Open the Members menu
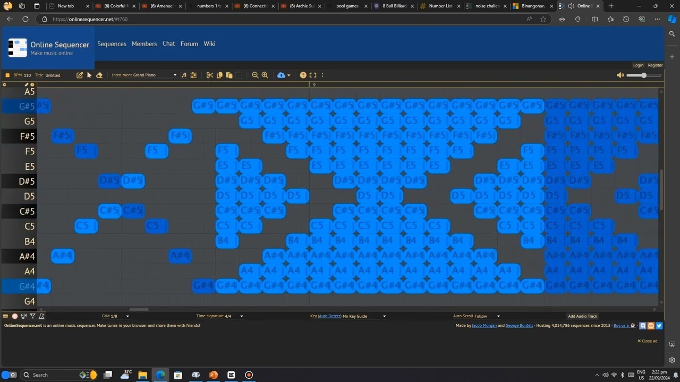This screenshot has width=680, height=382. pos(144,44)
